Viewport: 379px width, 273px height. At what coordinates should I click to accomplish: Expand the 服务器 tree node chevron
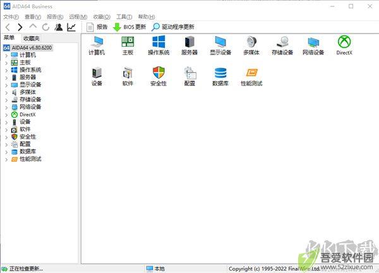coord(6,78)
